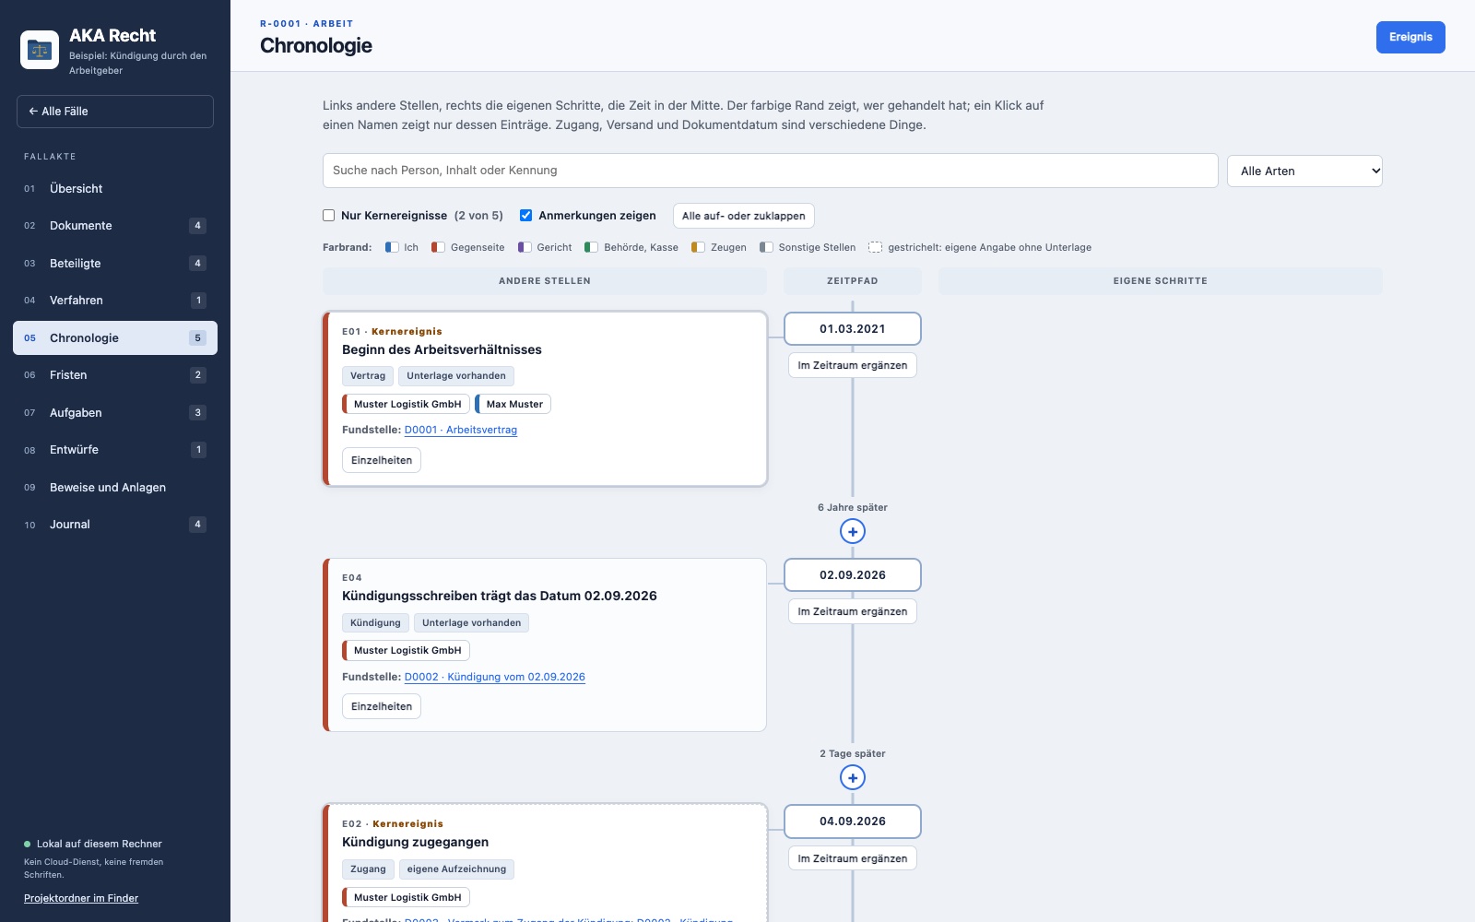Uncheck 'Anmerkungen zeigen' checkbox
Viewport: 1475px width, 922px height.
(525, 216)
